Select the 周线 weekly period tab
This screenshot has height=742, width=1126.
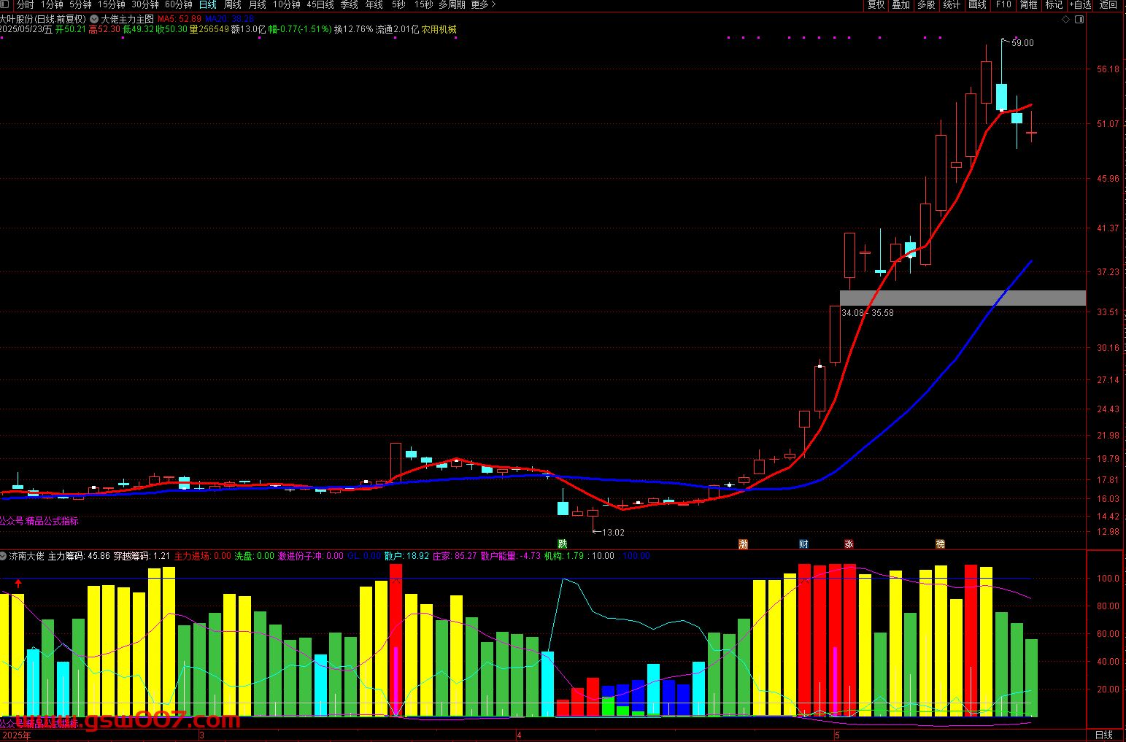(233, 4)
